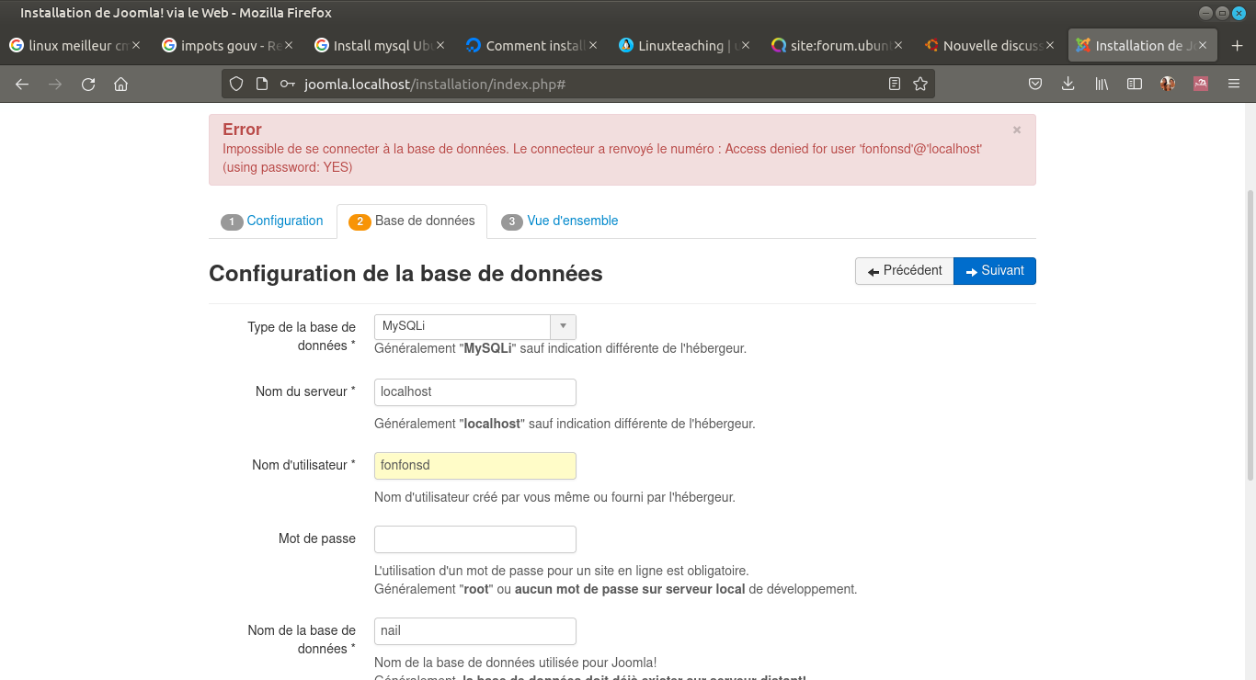Click the red extension icon in the toolbar

[x=1201, y=84]
